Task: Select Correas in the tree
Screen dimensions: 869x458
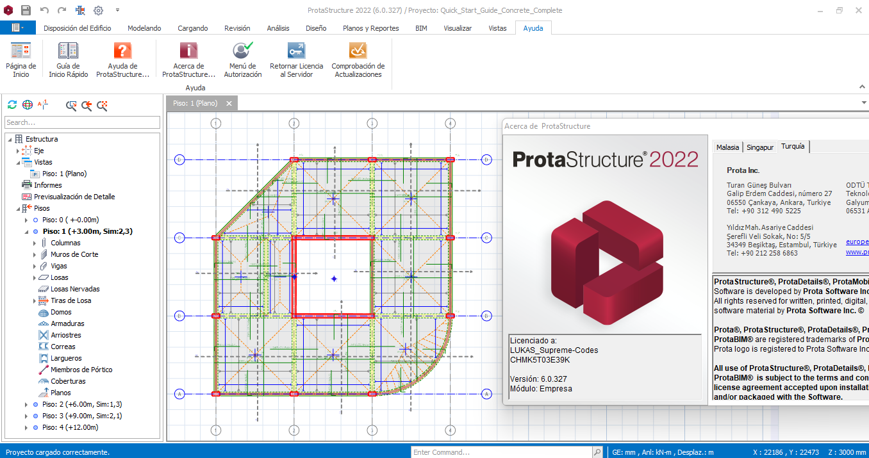Action: (x=63, y=347)
